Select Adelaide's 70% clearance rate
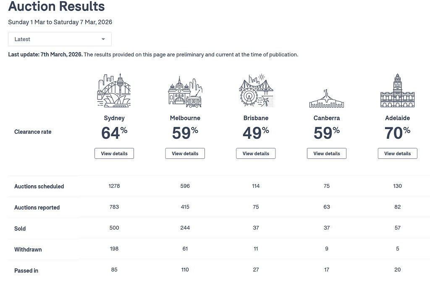This screenshot has width=430, height=282. point(397,133)
